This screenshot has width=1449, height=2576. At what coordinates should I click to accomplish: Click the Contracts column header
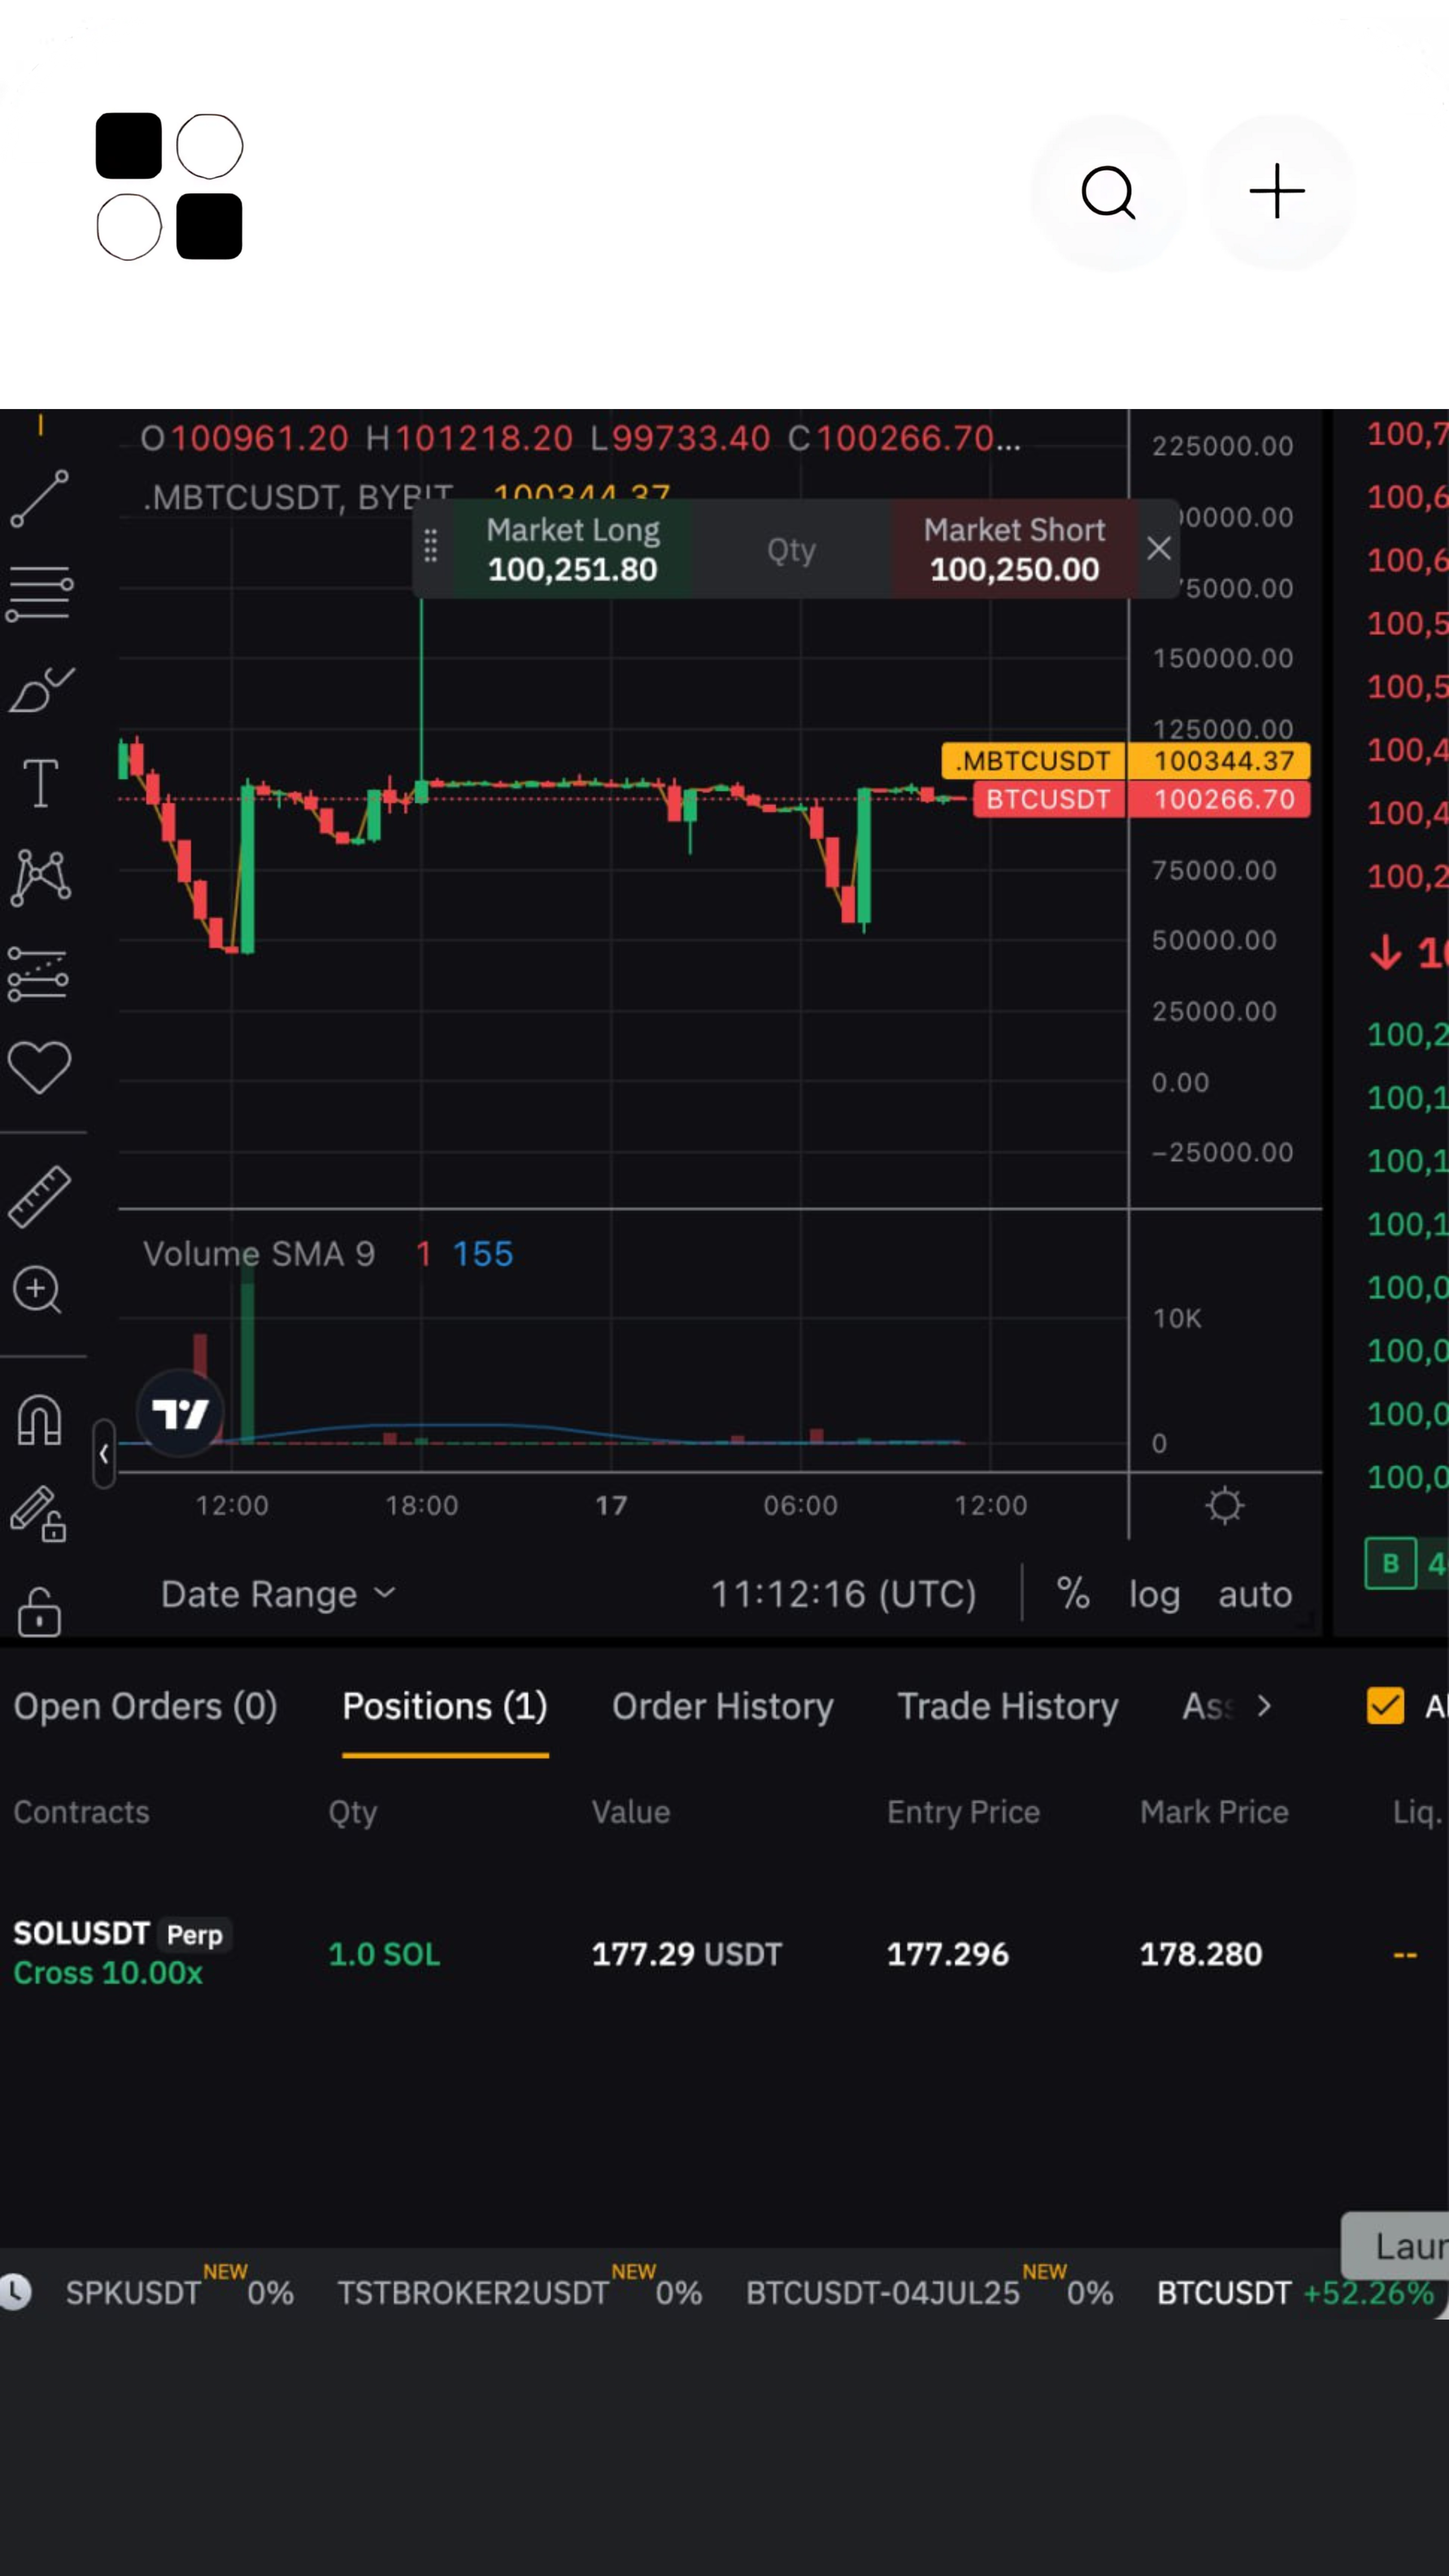81,1812
